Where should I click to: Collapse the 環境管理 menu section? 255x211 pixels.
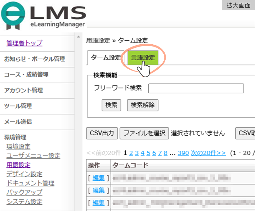coord(15,137)
